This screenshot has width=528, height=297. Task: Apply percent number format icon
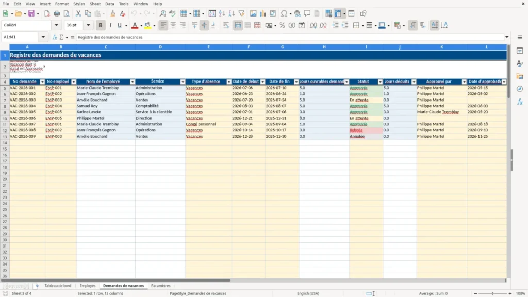(282, 25)
